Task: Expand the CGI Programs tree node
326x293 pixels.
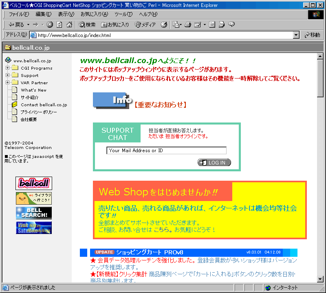Action: (7, 68)
